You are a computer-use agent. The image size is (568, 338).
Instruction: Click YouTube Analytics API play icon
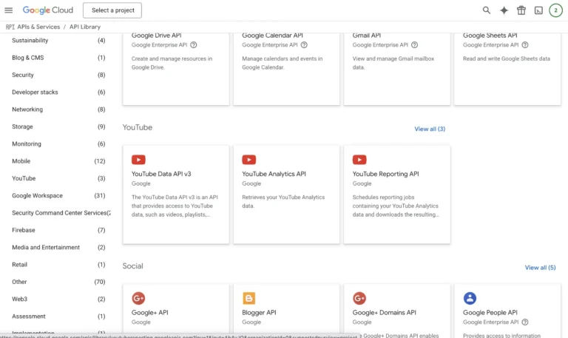pos(248,160)
